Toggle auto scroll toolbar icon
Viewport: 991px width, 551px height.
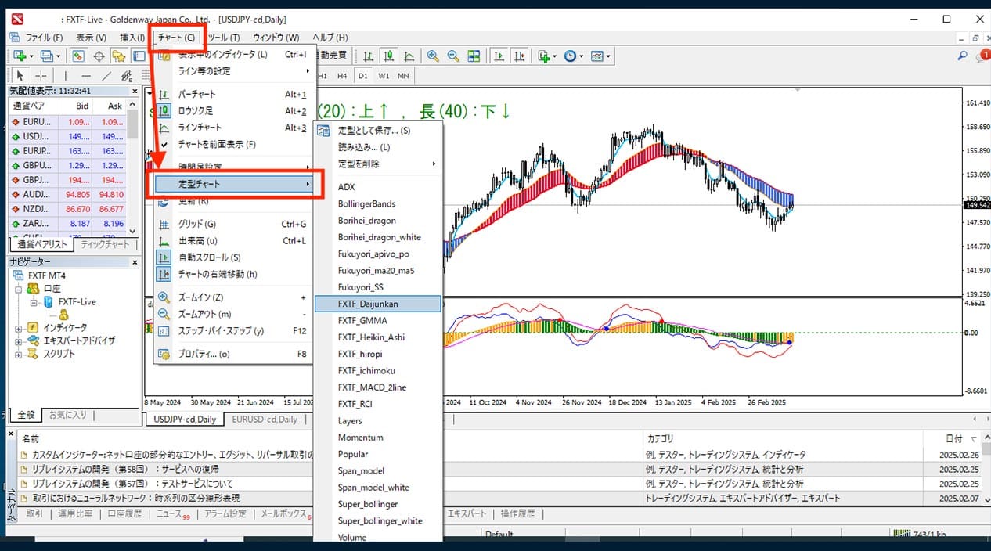coord(498,56)
